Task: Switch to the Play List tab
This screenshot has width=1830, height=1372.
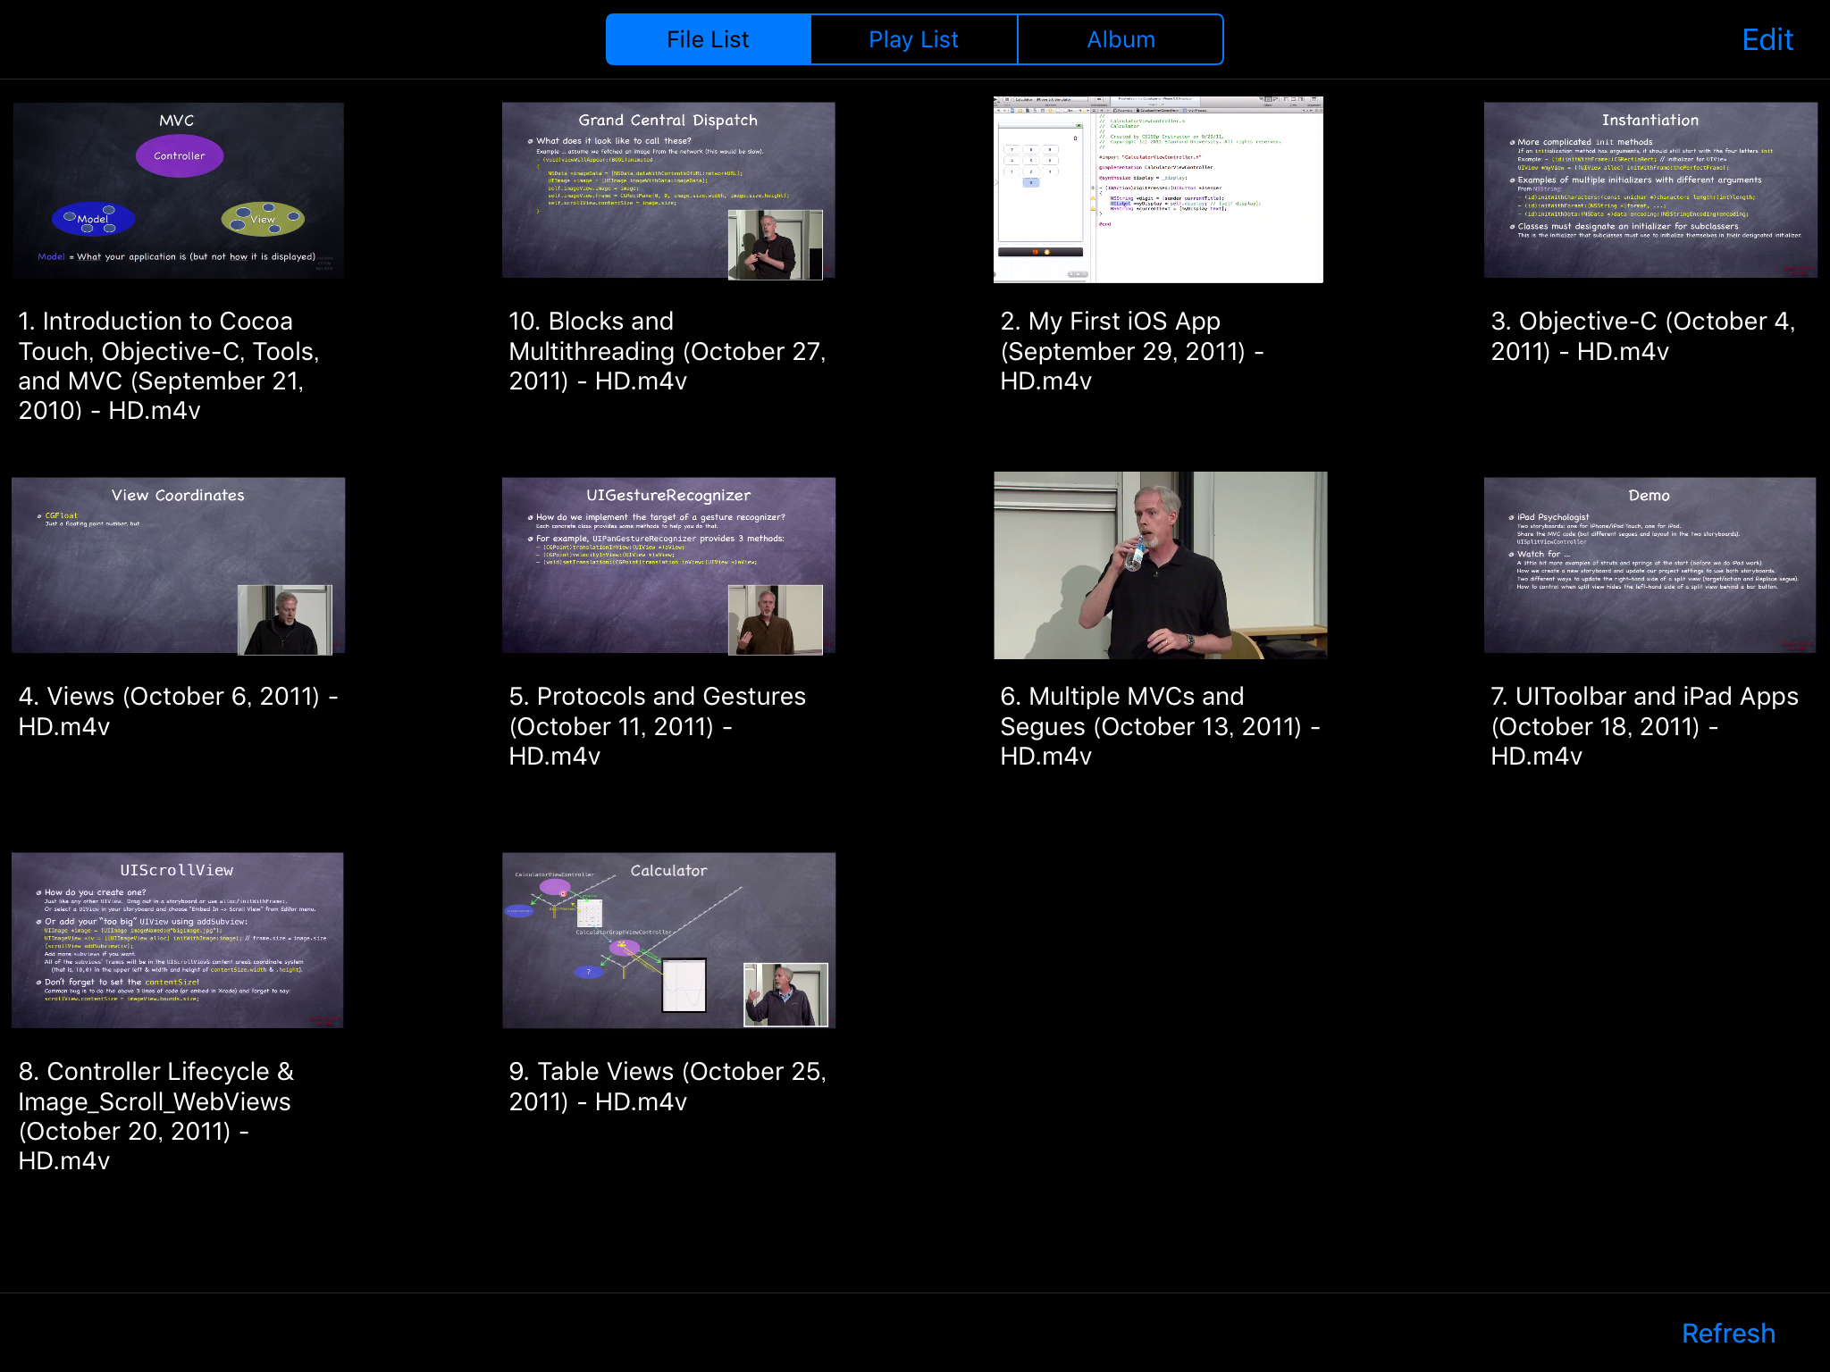Action: coord(913,39)
